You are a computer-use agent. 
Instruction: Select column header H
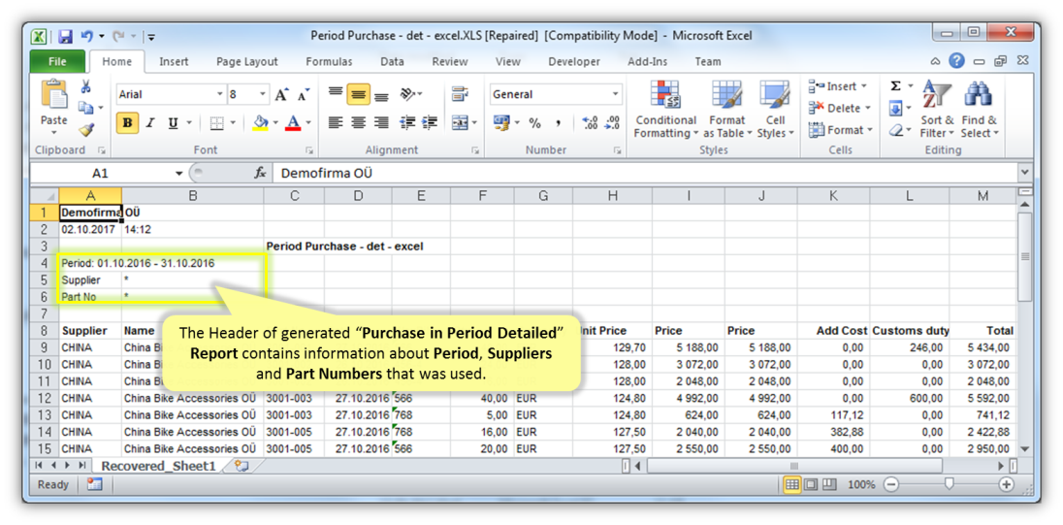[x=612, y=196]
